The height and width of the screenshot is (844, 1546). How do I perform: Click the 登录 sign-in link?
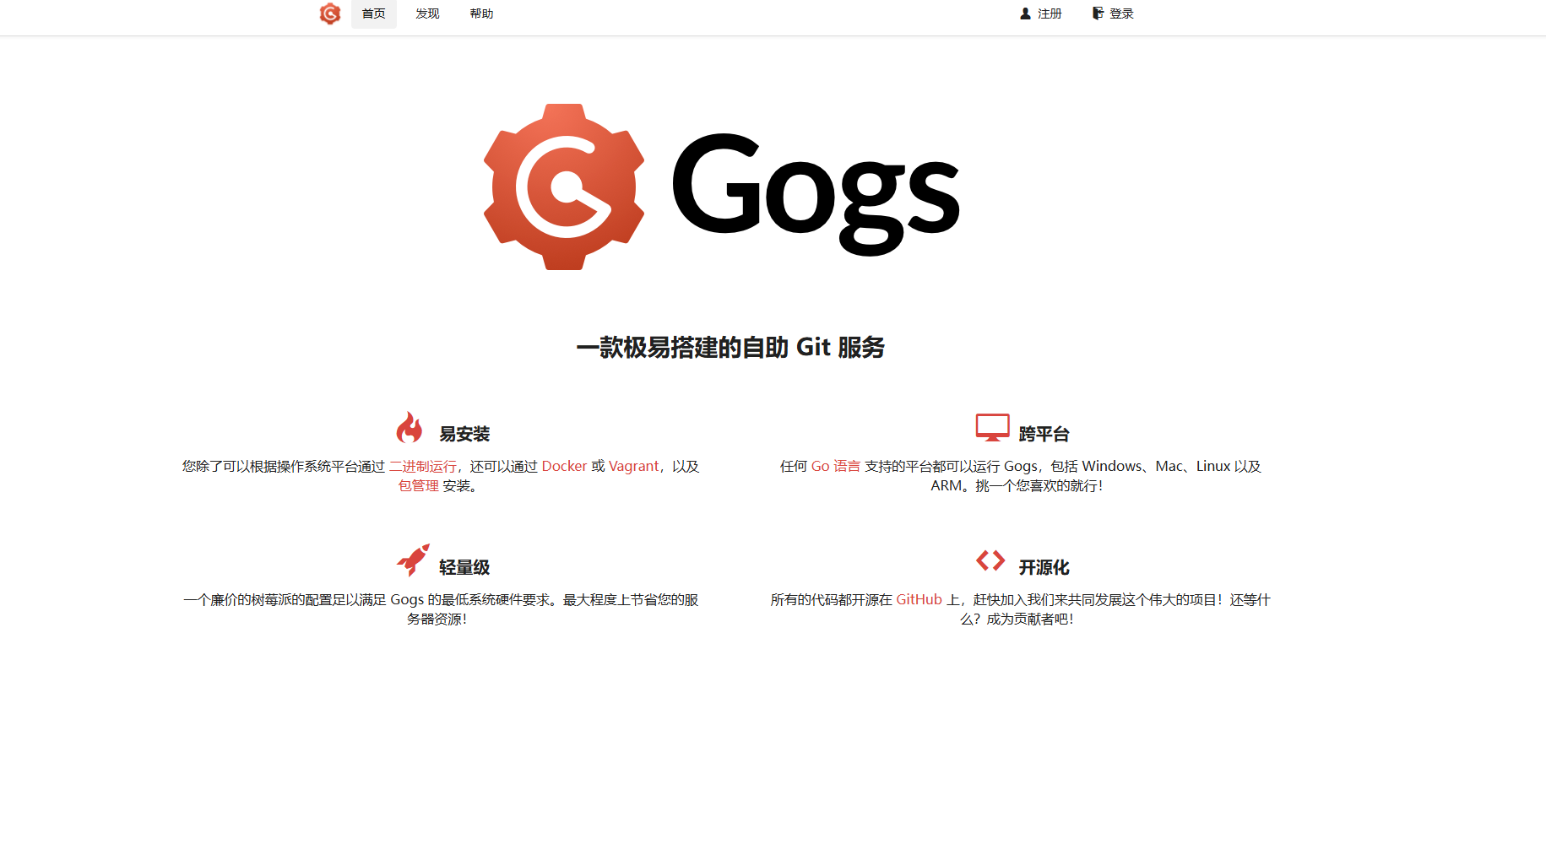click(x=1113, y=14)
